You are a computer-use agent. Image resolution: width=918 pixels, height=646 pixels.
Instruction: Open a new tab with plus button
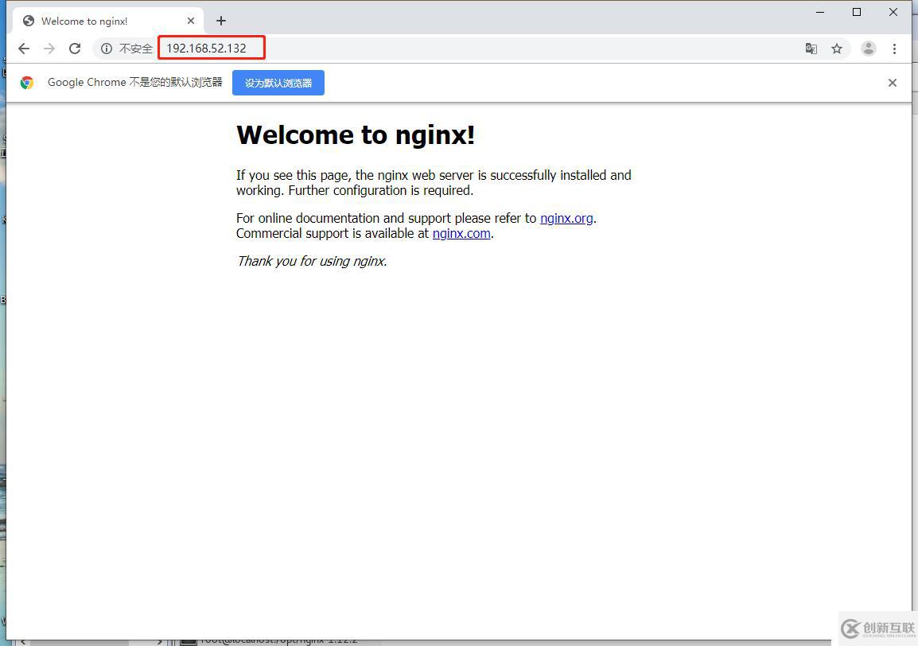click(x=221, y=21)
